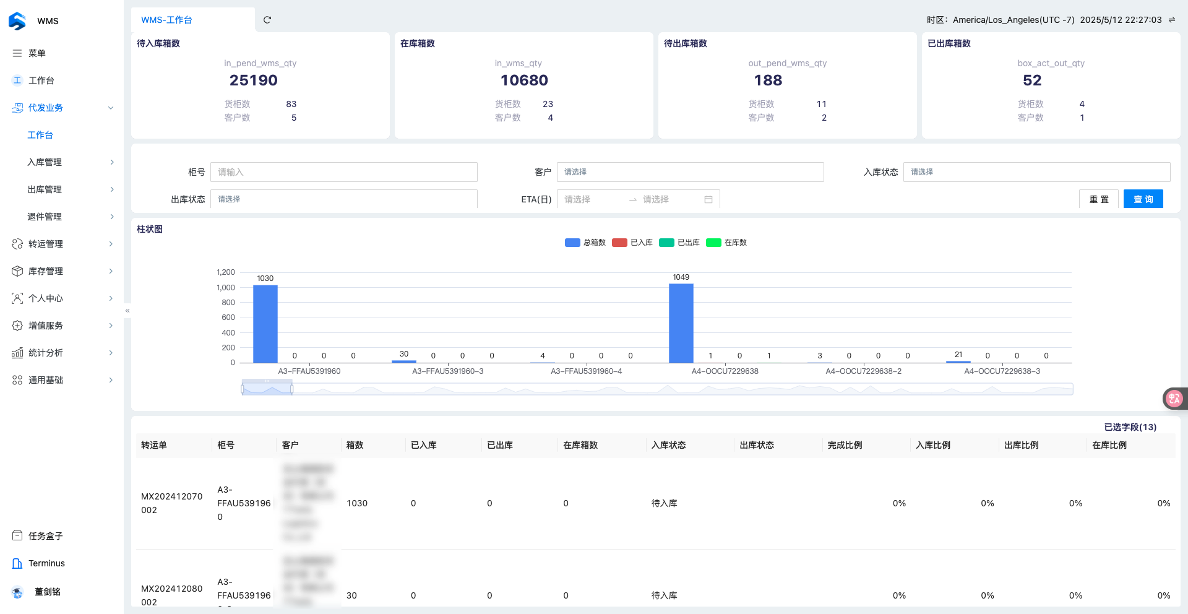Toggle the 在库数 legend series
This screenshot has width=1188, height=614.
726,243
